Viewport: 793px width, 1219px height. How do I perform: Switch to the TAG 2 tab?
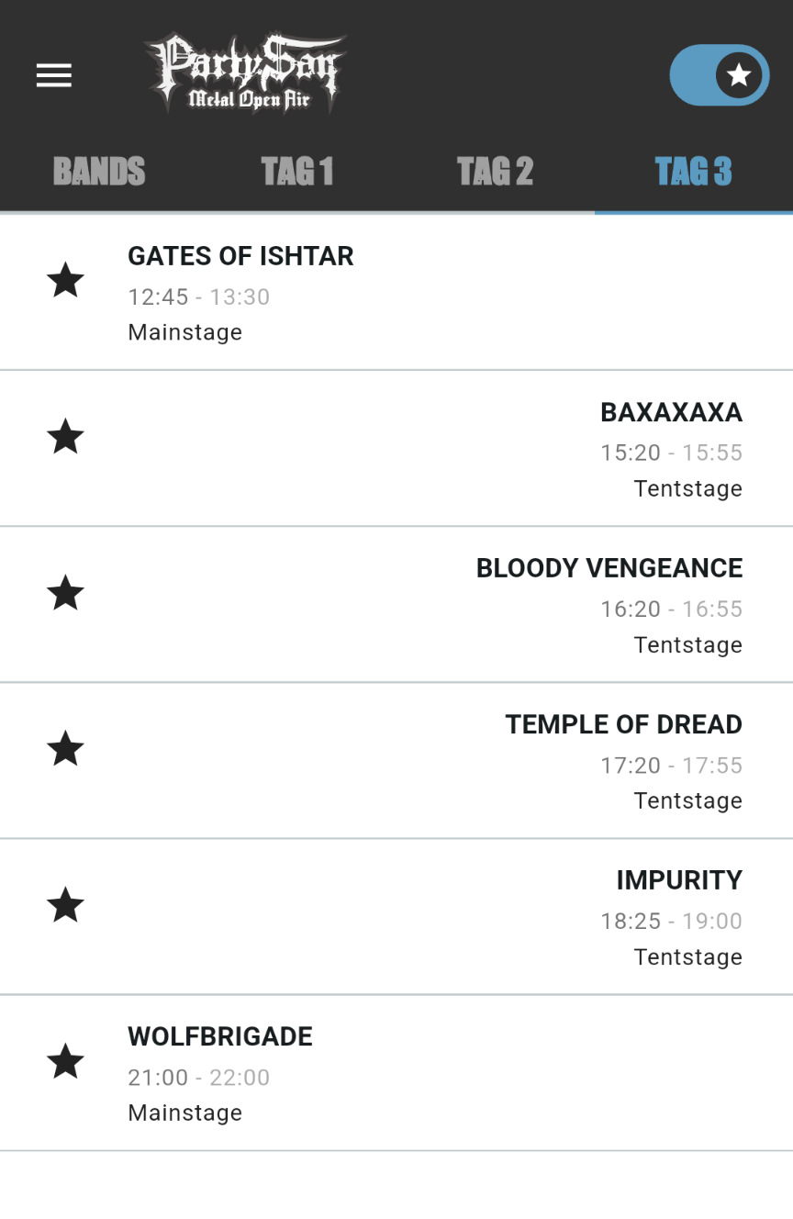pyautogui.click(x=496, y=172)
